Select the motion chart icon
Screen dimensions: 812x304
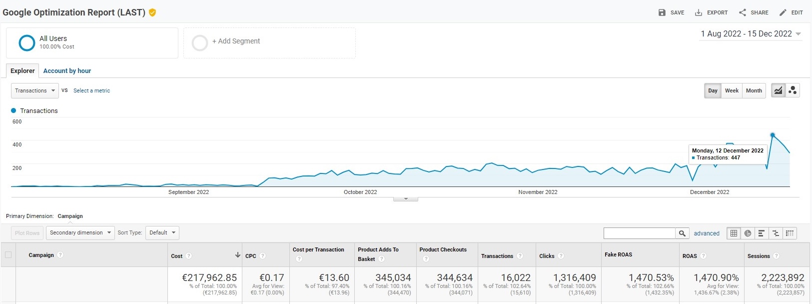coord(793,90)
